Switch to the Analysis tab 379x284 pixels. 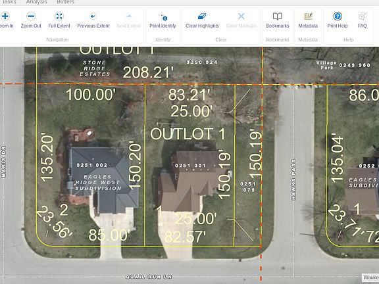[x=36, y=2]
